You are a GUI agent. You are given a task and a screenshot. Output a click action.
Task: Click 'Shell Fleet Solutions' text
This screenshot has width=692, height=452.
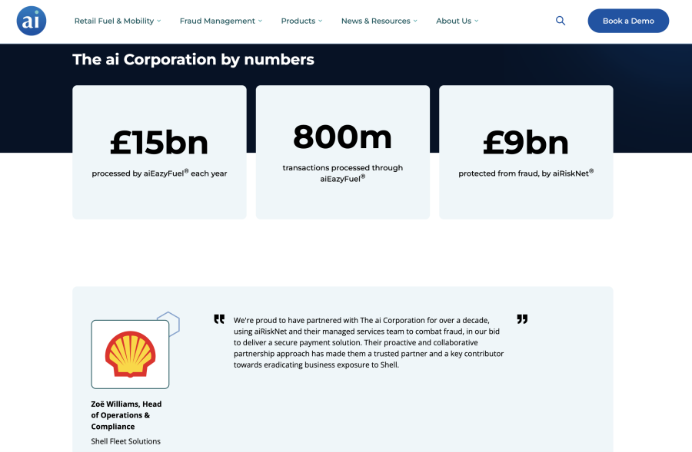click(x=126, y=441)
